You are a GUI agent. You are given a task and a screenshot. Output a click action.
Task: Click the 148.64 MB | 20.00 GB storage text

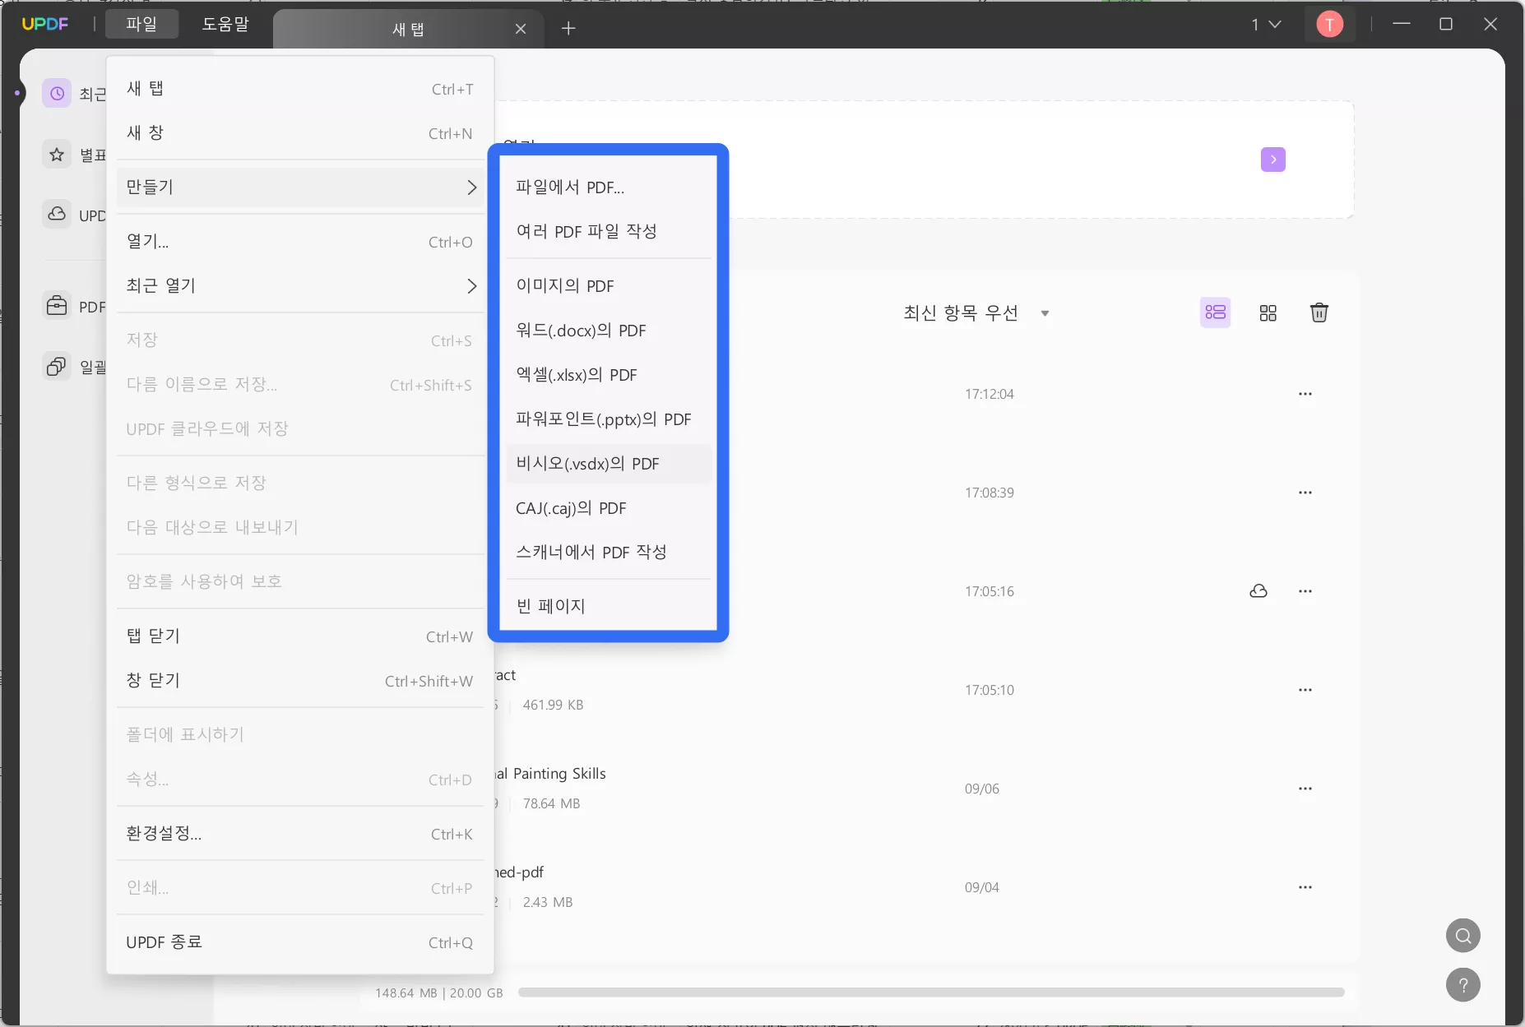(439, 992)
